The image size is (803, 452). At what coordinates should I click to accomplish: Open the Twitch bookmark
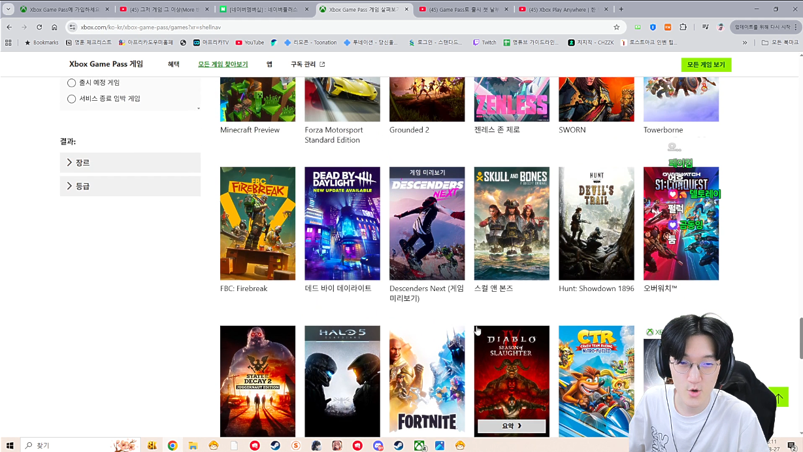pos(485,43)
